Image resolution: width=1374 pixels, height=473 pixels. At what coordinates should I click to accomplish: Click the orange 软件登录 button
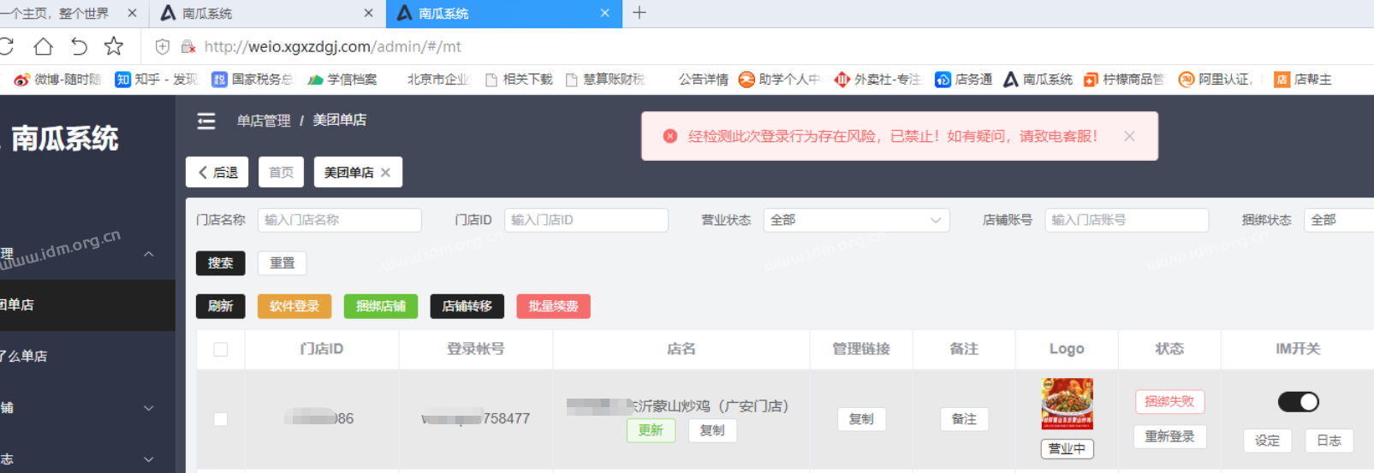(294, 306)
